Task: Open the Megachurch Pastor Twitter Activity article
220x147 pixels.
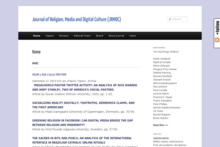Action: click(x=84, y=87)
